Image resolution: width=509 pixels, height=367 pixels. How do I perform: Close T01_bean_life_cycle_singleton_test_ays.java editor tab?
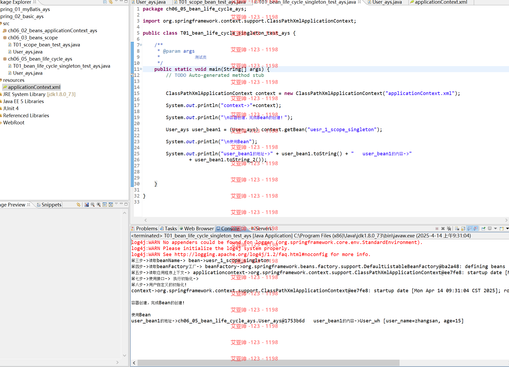[359, 2]
